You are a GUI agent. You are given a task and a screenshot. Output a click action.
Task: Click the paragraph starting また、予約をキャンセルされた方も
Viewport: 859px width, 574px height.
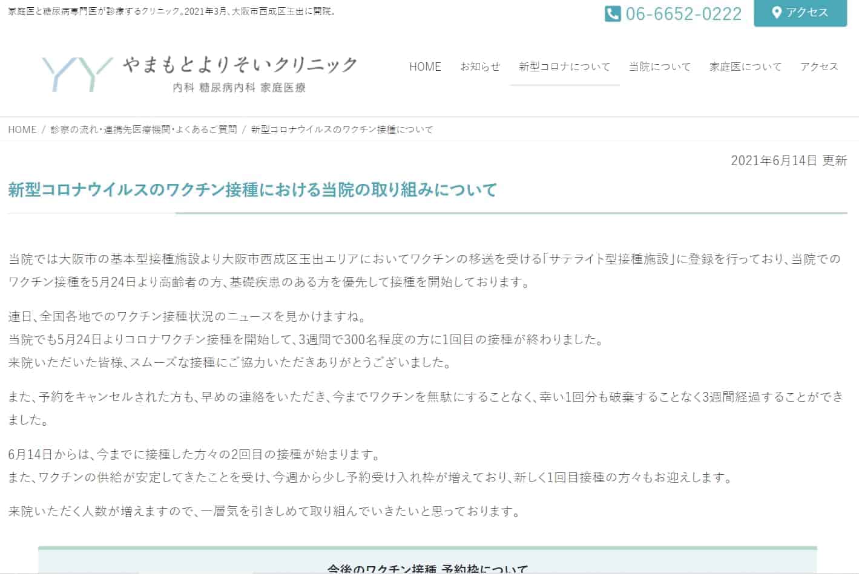click(x=426, y=408)
